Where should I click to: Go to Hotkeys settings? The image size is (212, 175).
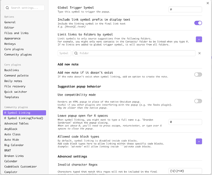[10, 44]
